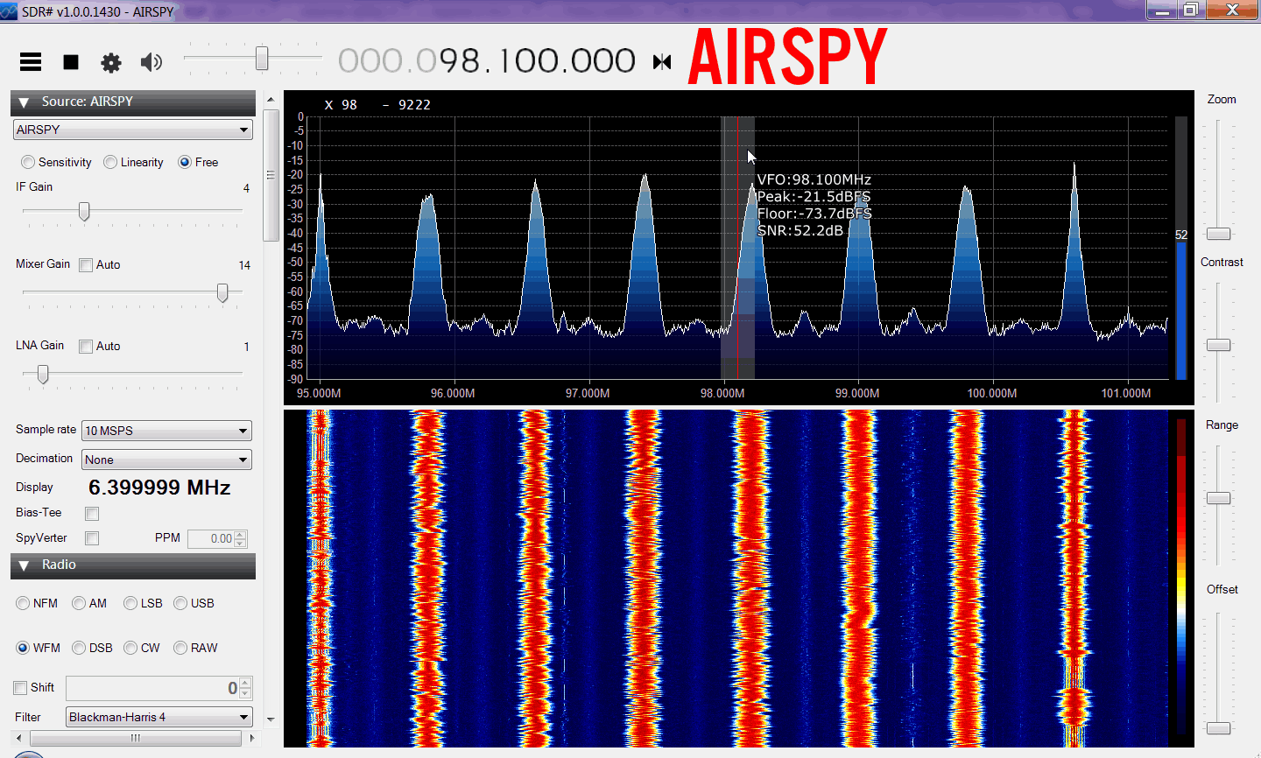The width and height of the screenshot is (1261, 758).
Task: Open the AIRSPY source device dropdown
Action: (x=133, y=130)
